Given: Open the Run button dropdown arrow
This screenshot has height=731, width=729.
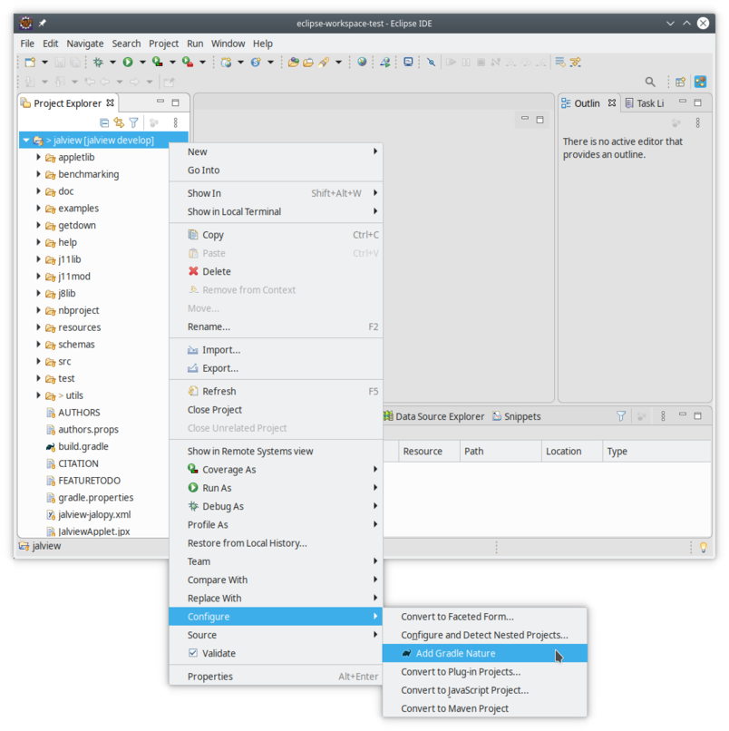Looking at the screenshot, I should [142, 62].
